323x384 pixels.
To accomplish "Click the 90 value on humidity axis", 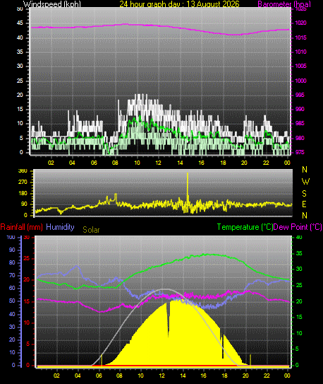I will pyautogui.click(x=12, y=250).
